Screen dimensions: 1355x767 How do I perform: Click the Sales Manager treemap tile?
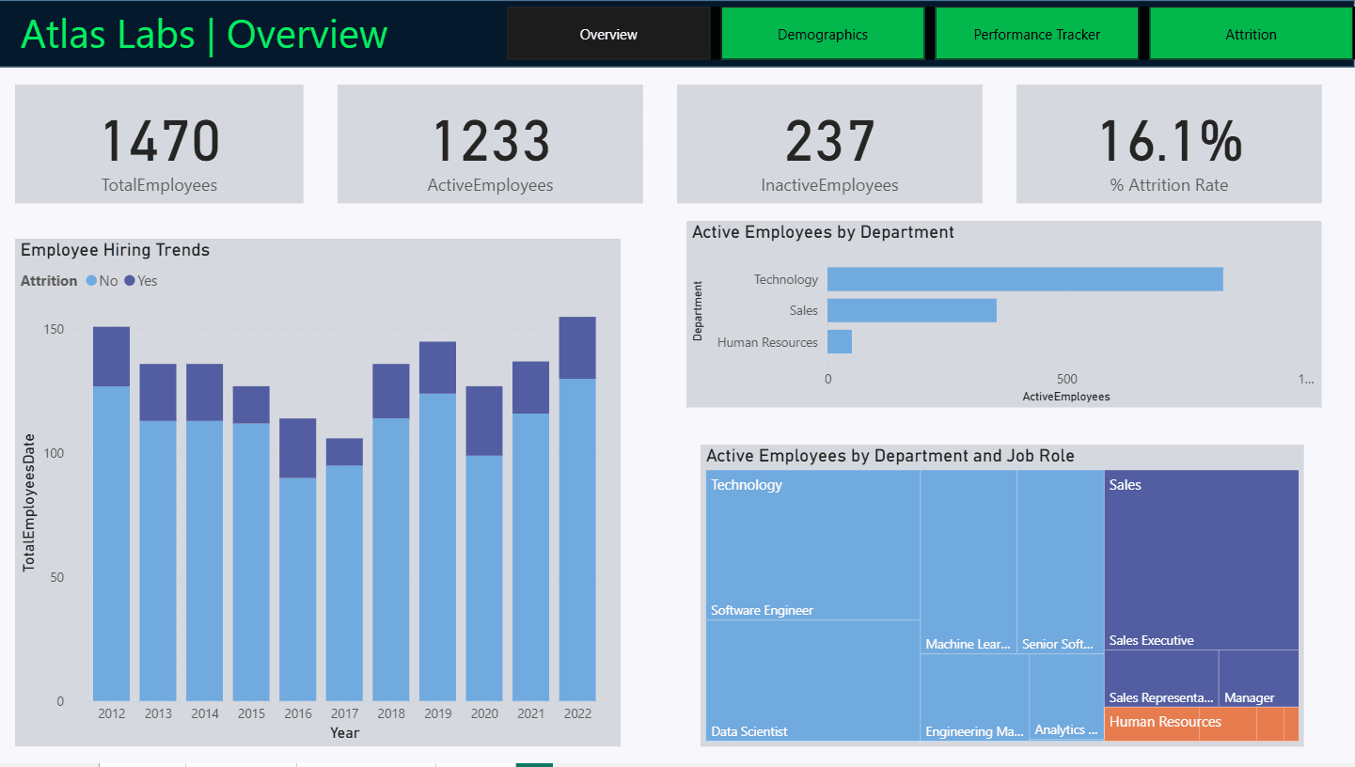(1259, 678)
